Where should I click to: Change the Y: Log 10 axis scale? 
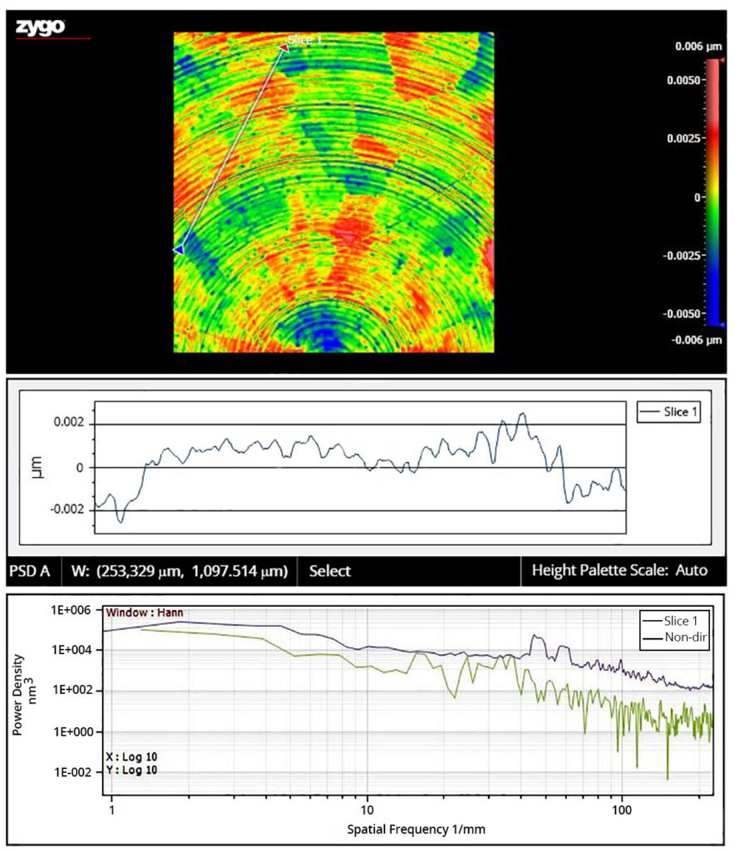(x=131, y=770)
